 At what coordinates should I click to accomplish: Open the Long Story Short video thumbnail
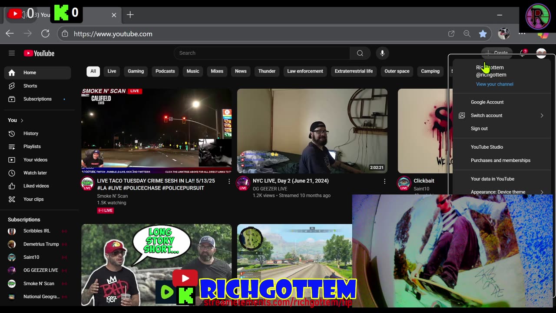click(x=156, y=265)
